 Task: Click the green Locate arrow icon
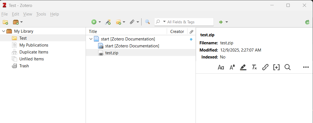click(221, 22)
